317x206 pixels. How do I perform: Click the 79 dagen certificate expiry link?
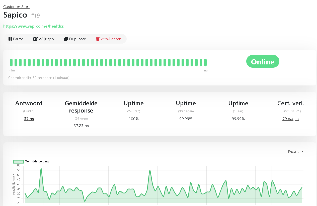(290, 119)
